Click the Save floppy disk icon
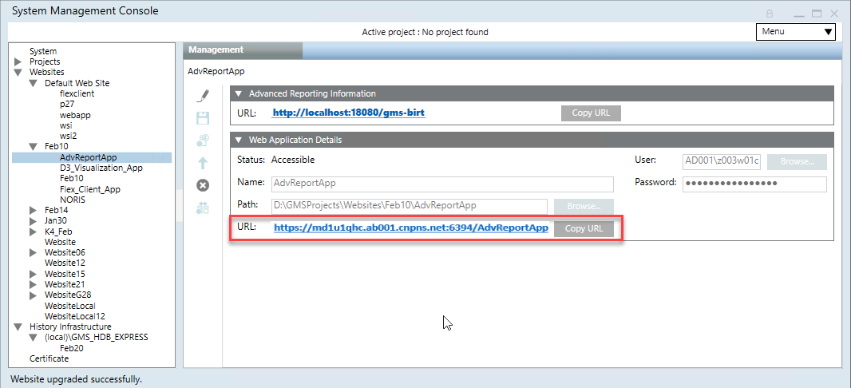Image resolution: width=851 pixels, height=388 pixels. (203, 118)
